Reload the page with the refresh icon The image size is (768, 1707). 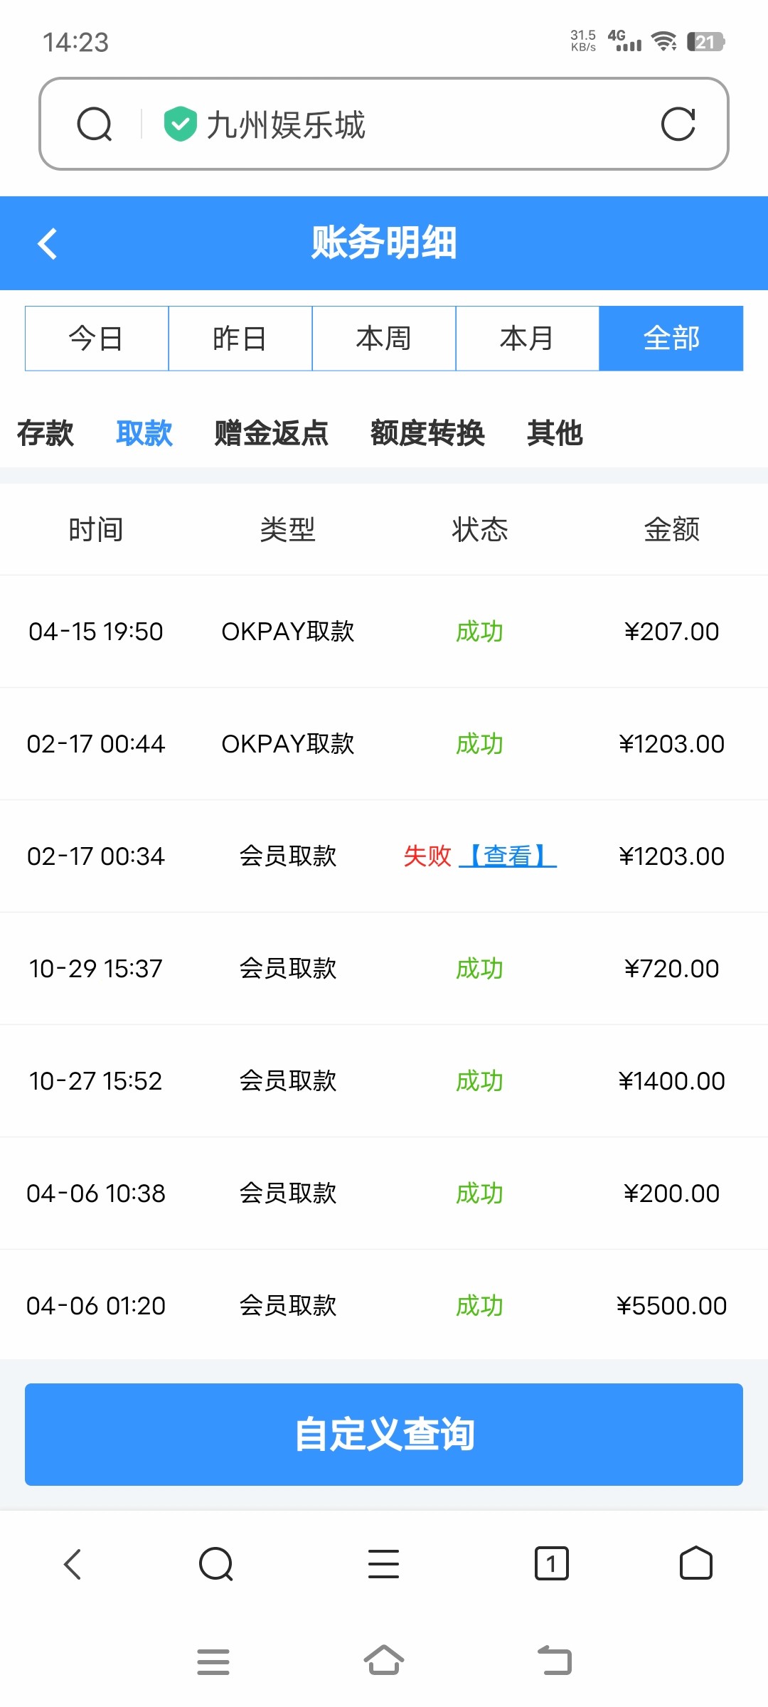678,124
